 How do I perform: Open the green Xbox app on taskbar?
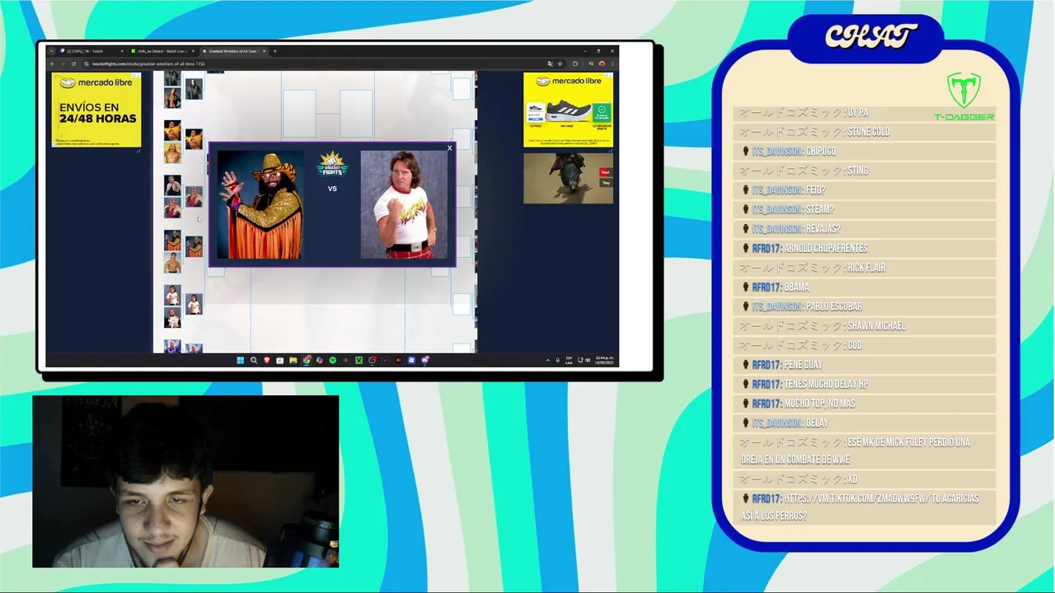pos(359,360)
